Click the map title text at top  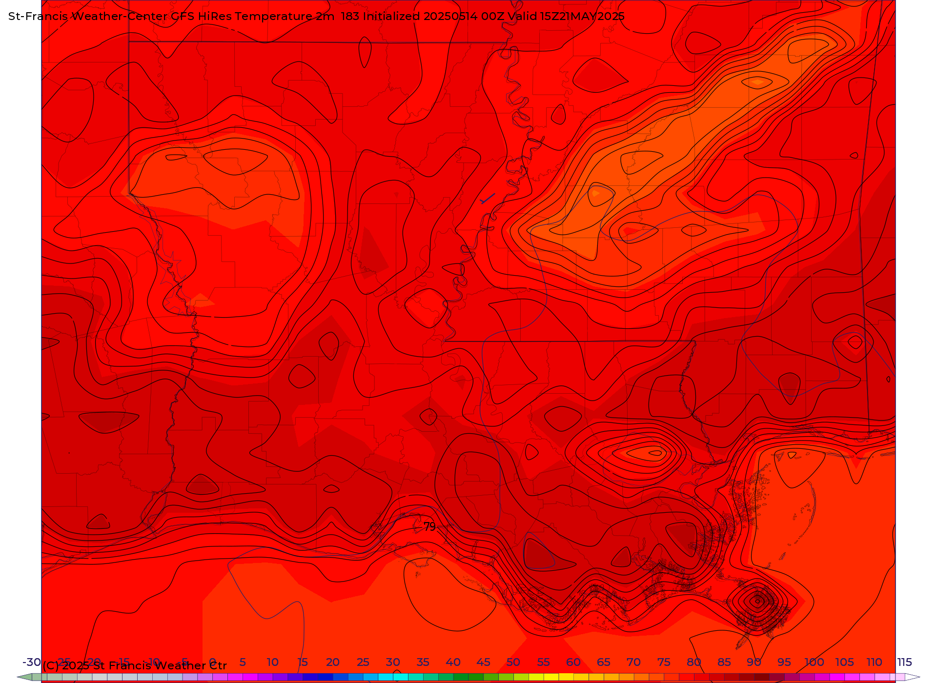pyautogui.click(x=316, y=16)
